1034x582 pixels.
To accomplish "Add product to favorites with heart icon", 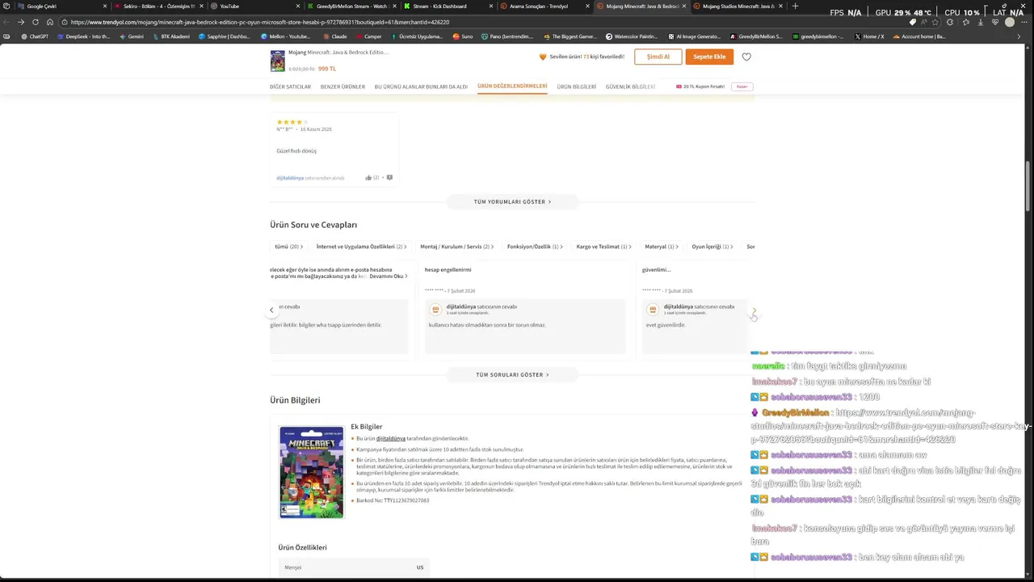I will pyautogui.click(x=746, y=57).
